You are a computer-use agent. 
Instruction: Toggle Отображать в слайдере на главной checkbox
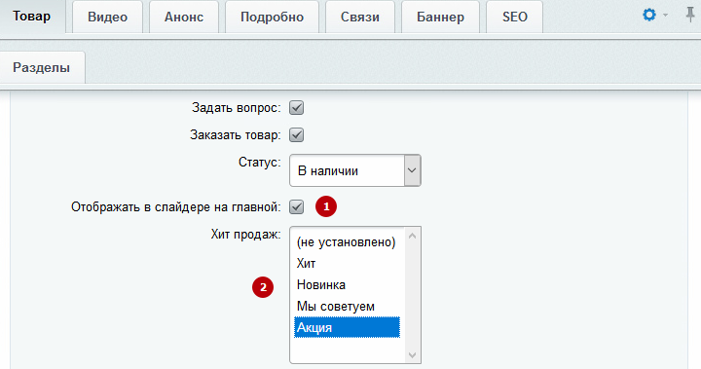click(x=296, y=207)
